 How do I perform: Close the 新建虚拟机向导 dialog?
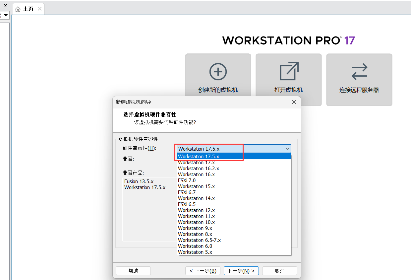click(x=294, y=102)
